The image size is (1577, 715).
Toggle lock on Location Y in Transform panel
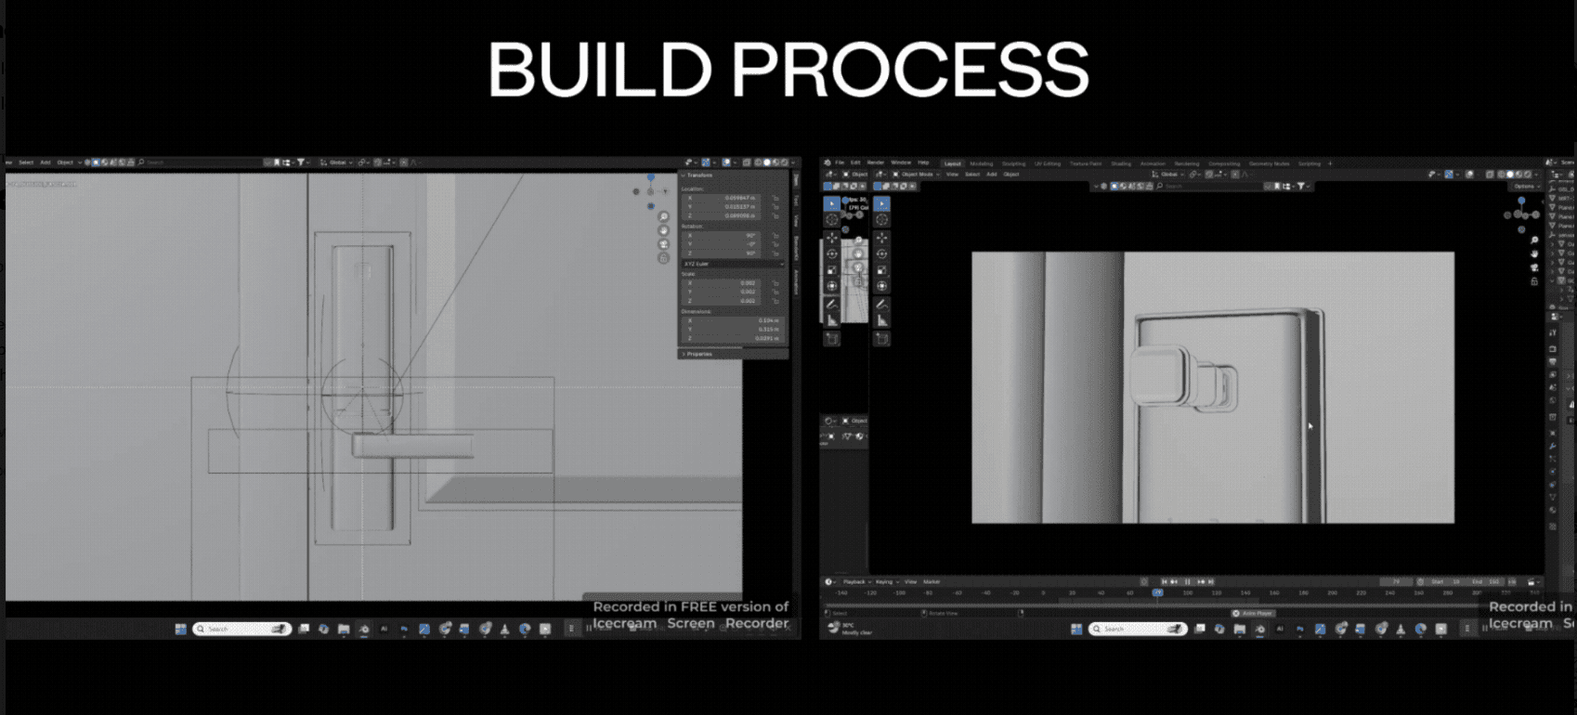click(775, 206)
